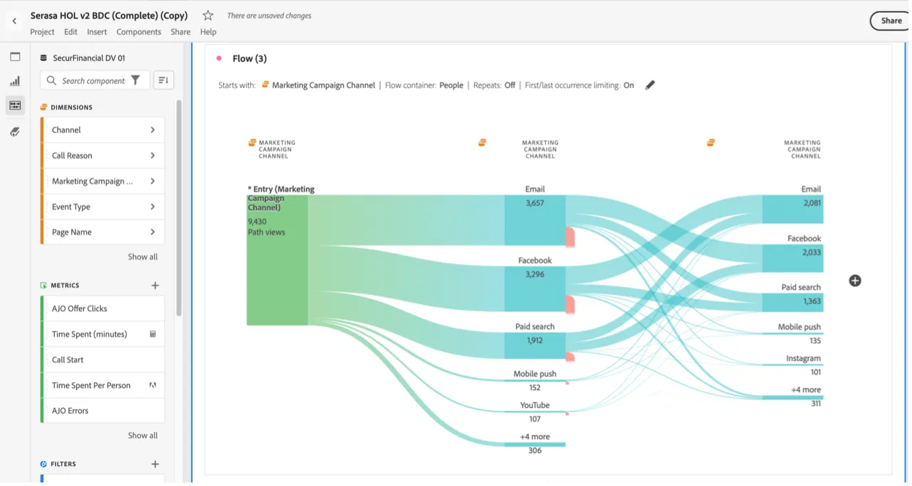The image size is (912, 486).
Task: Click the filter funnel in component search
Action: [136, 81]
